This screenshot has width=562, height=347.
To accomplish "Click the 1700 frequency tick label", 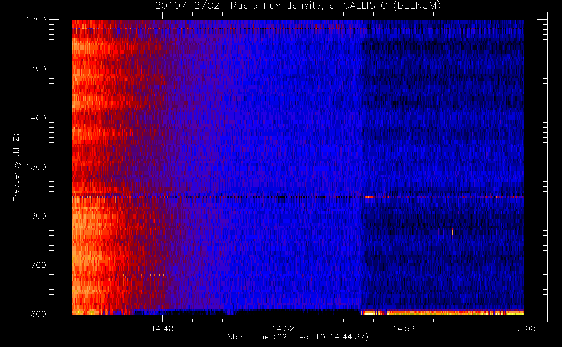I will click(x=36, y=265).
